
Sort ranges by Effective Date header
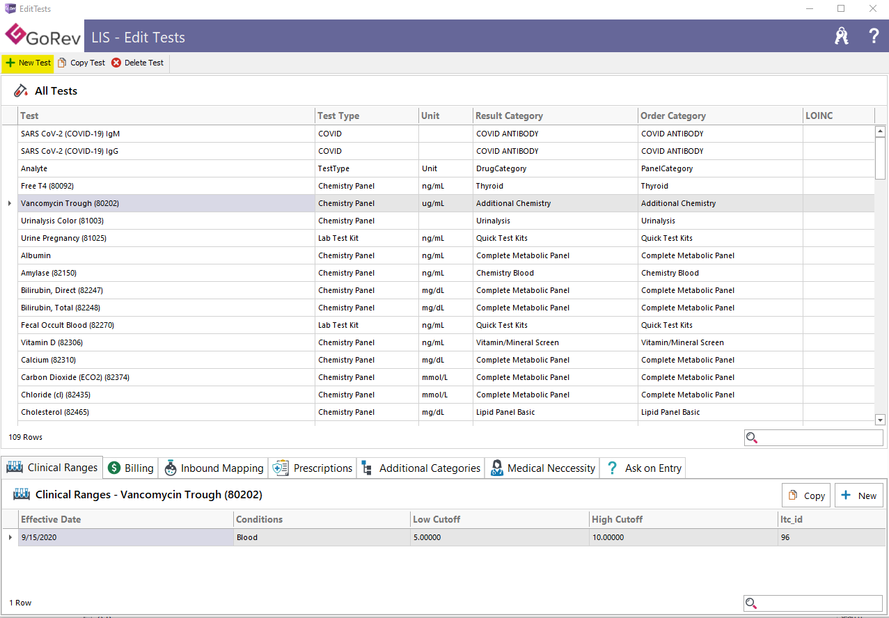[126, 519]
